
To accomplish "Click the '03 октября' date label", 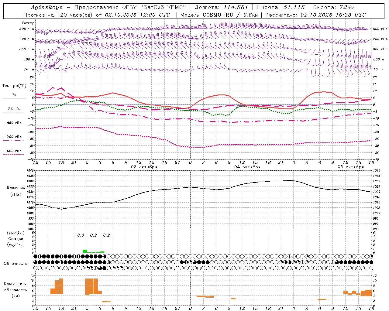I will tap(144, 167).
